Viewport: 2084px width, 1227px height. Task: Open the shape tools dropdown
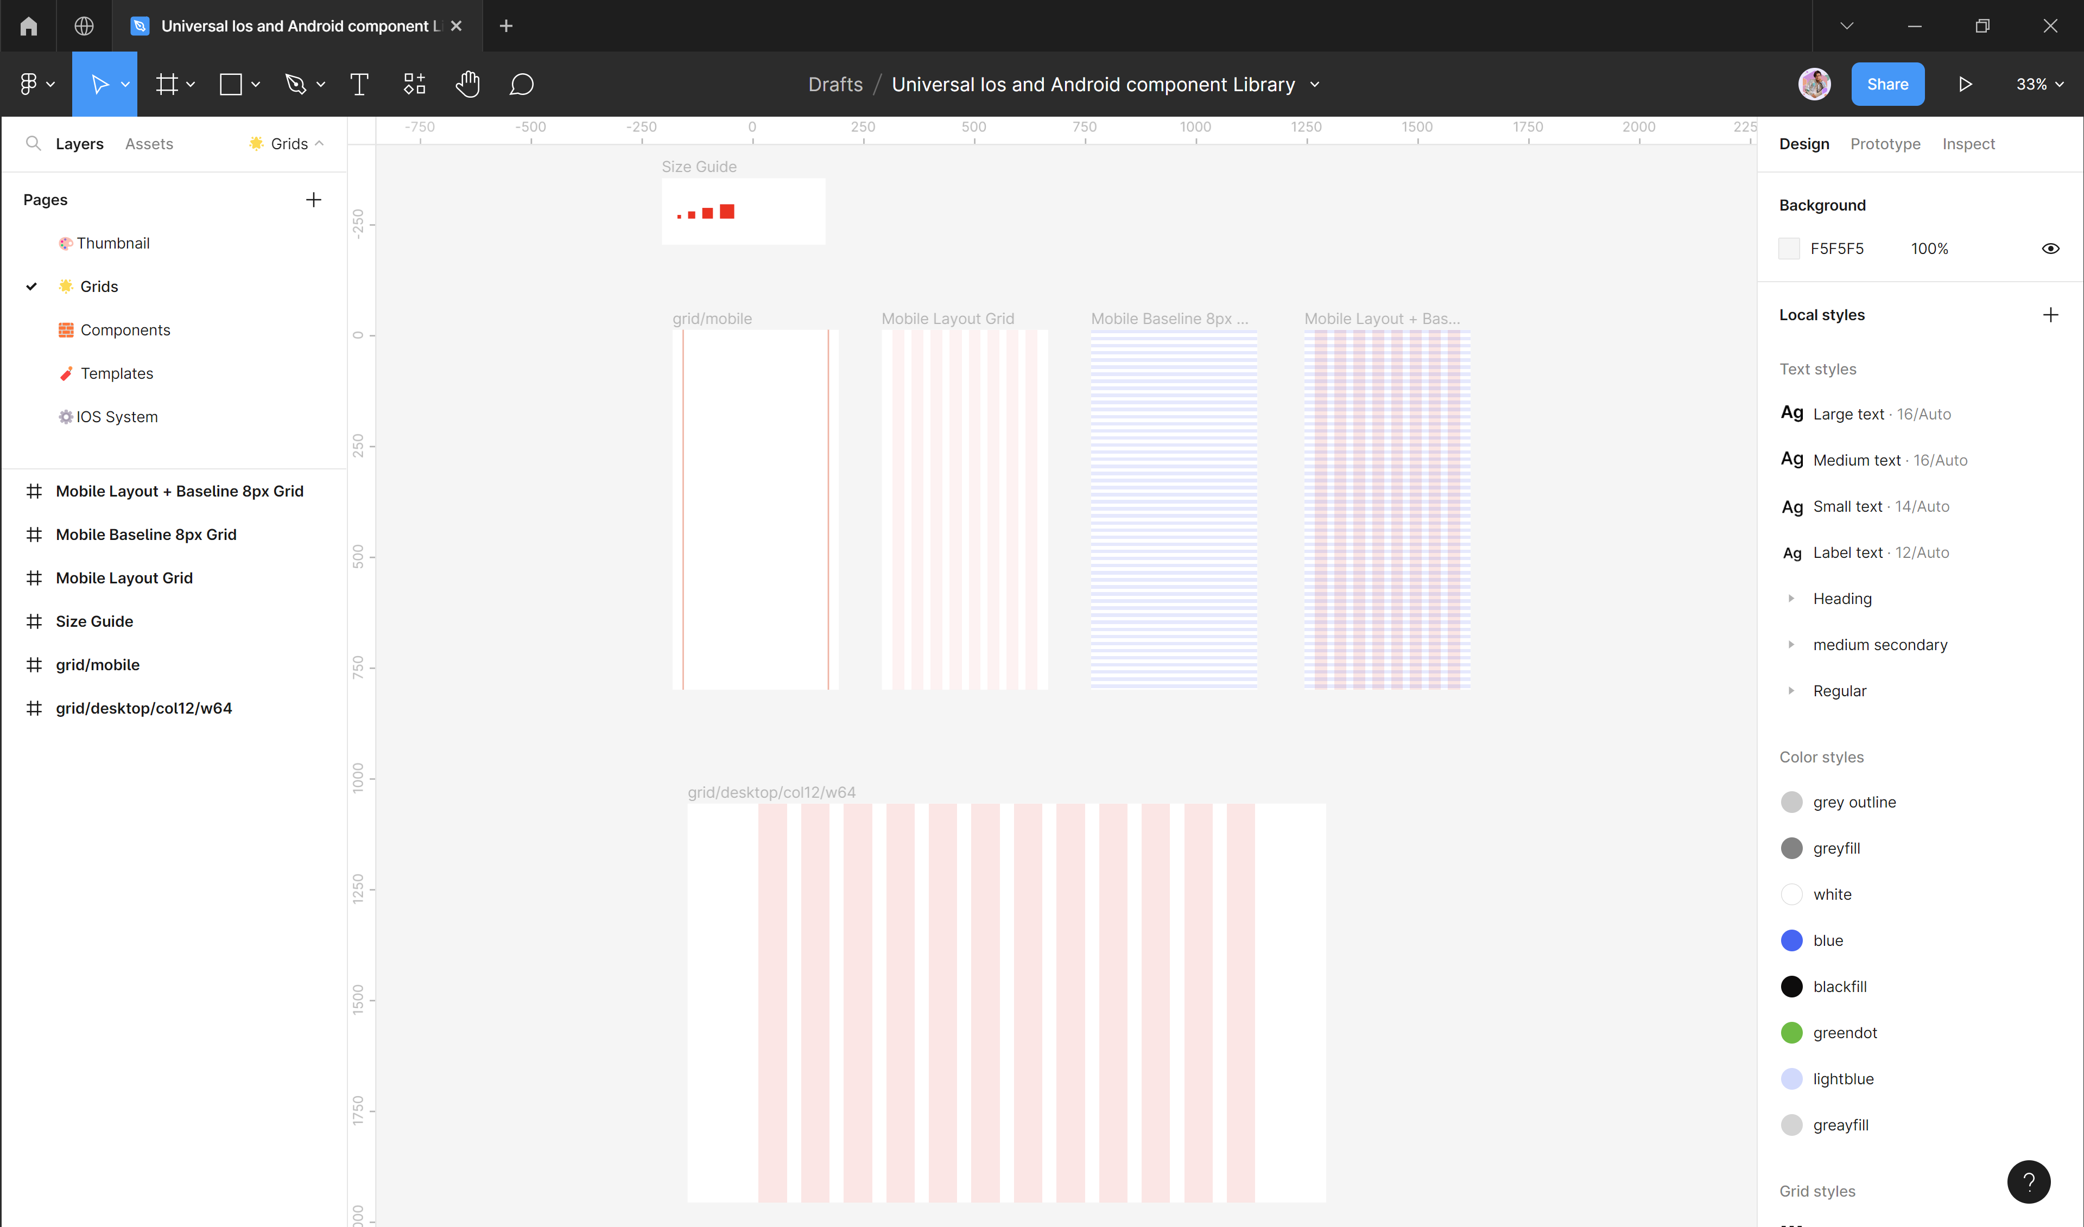(x=256, y=84)
